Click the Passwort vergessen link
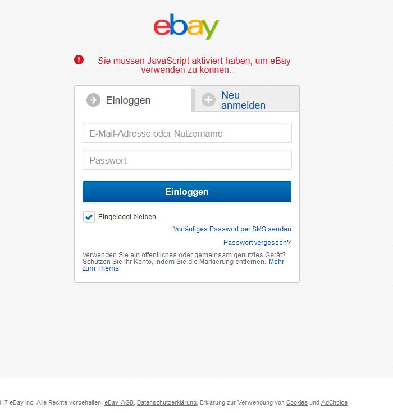Screen dimensions: 393x413 257,243
